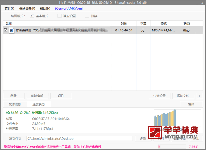
Task: Switch to the 文件信息 tab
Action: (x=15, y=104)
